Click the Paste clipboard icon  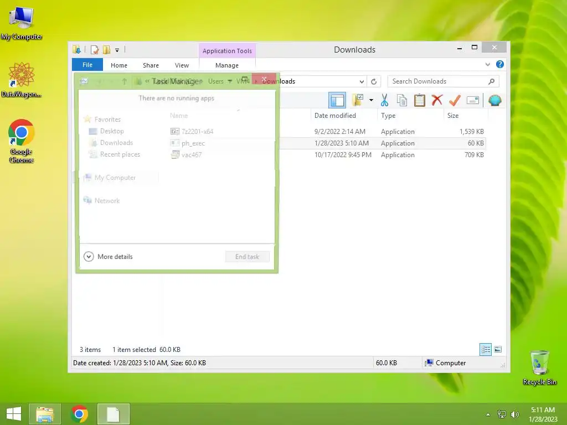point(420,100)
